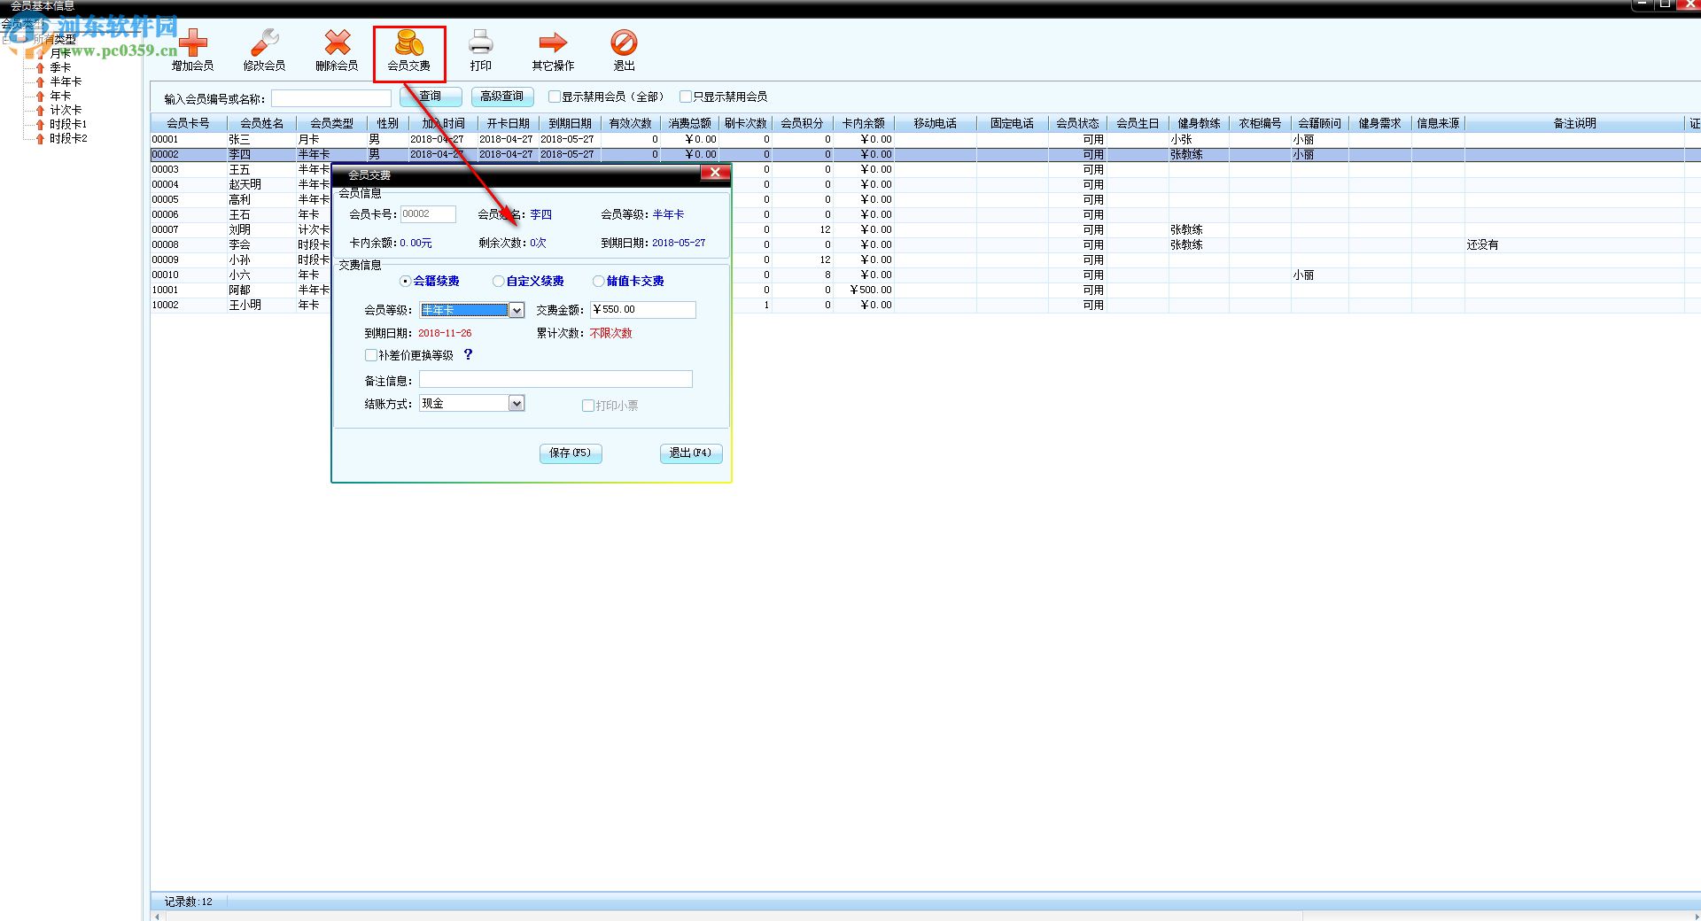Select the 月卡 member type in the tree
Viewport: 1701px width, 921px height.
pos(60,53)
